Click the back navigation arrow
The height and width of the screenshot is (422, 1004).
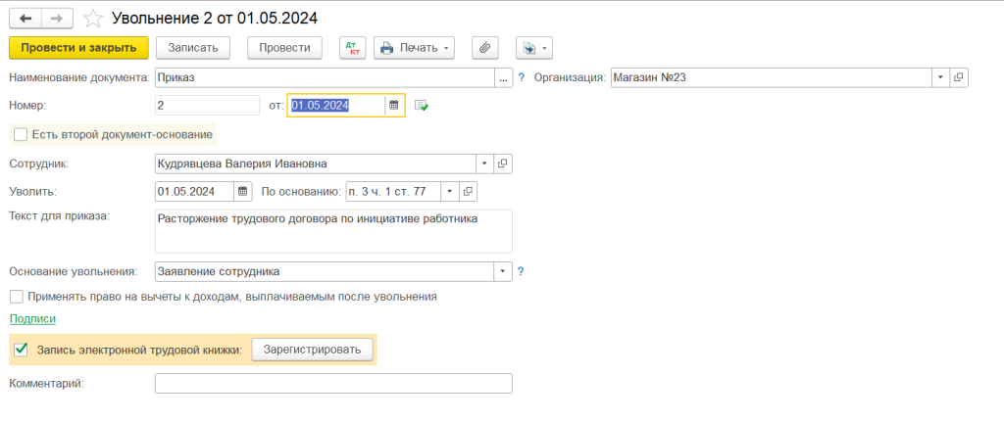[25, 19]
